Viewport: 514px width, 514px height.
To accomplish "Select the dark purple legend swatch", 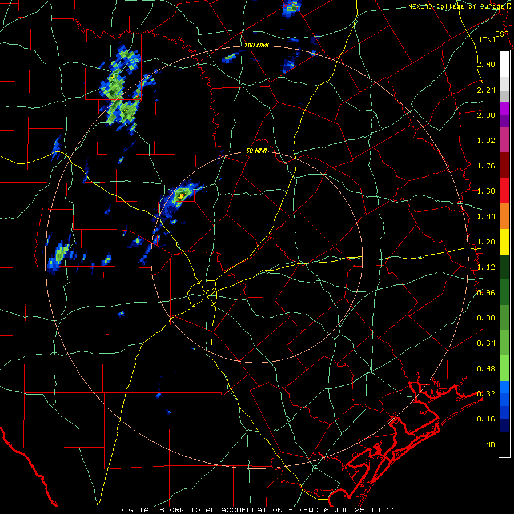I will [x=504, y=121].
